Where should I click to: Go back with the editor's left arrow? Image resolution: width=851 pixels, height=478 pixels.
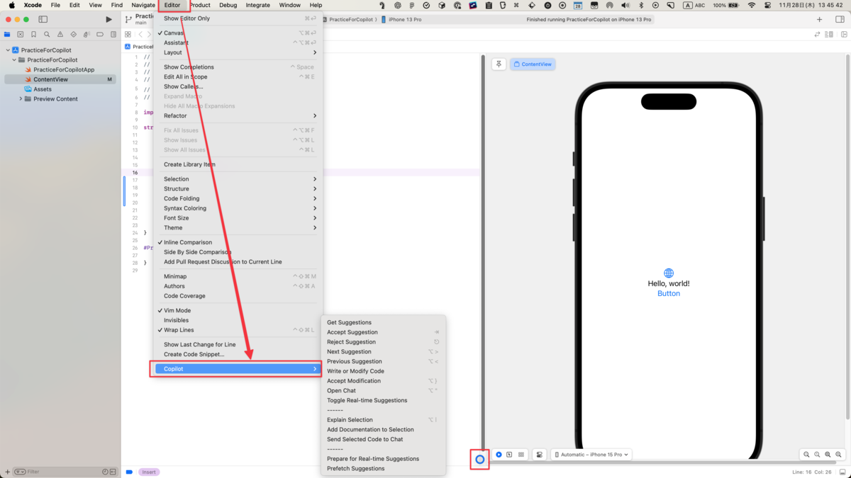(140, 34)
